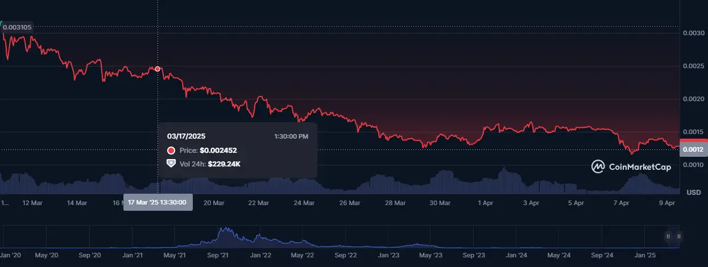Click the 0.0030 price axis label
The height and width of the screenshot is (267, 708).
pyautogui.click(x=693, y=34)
